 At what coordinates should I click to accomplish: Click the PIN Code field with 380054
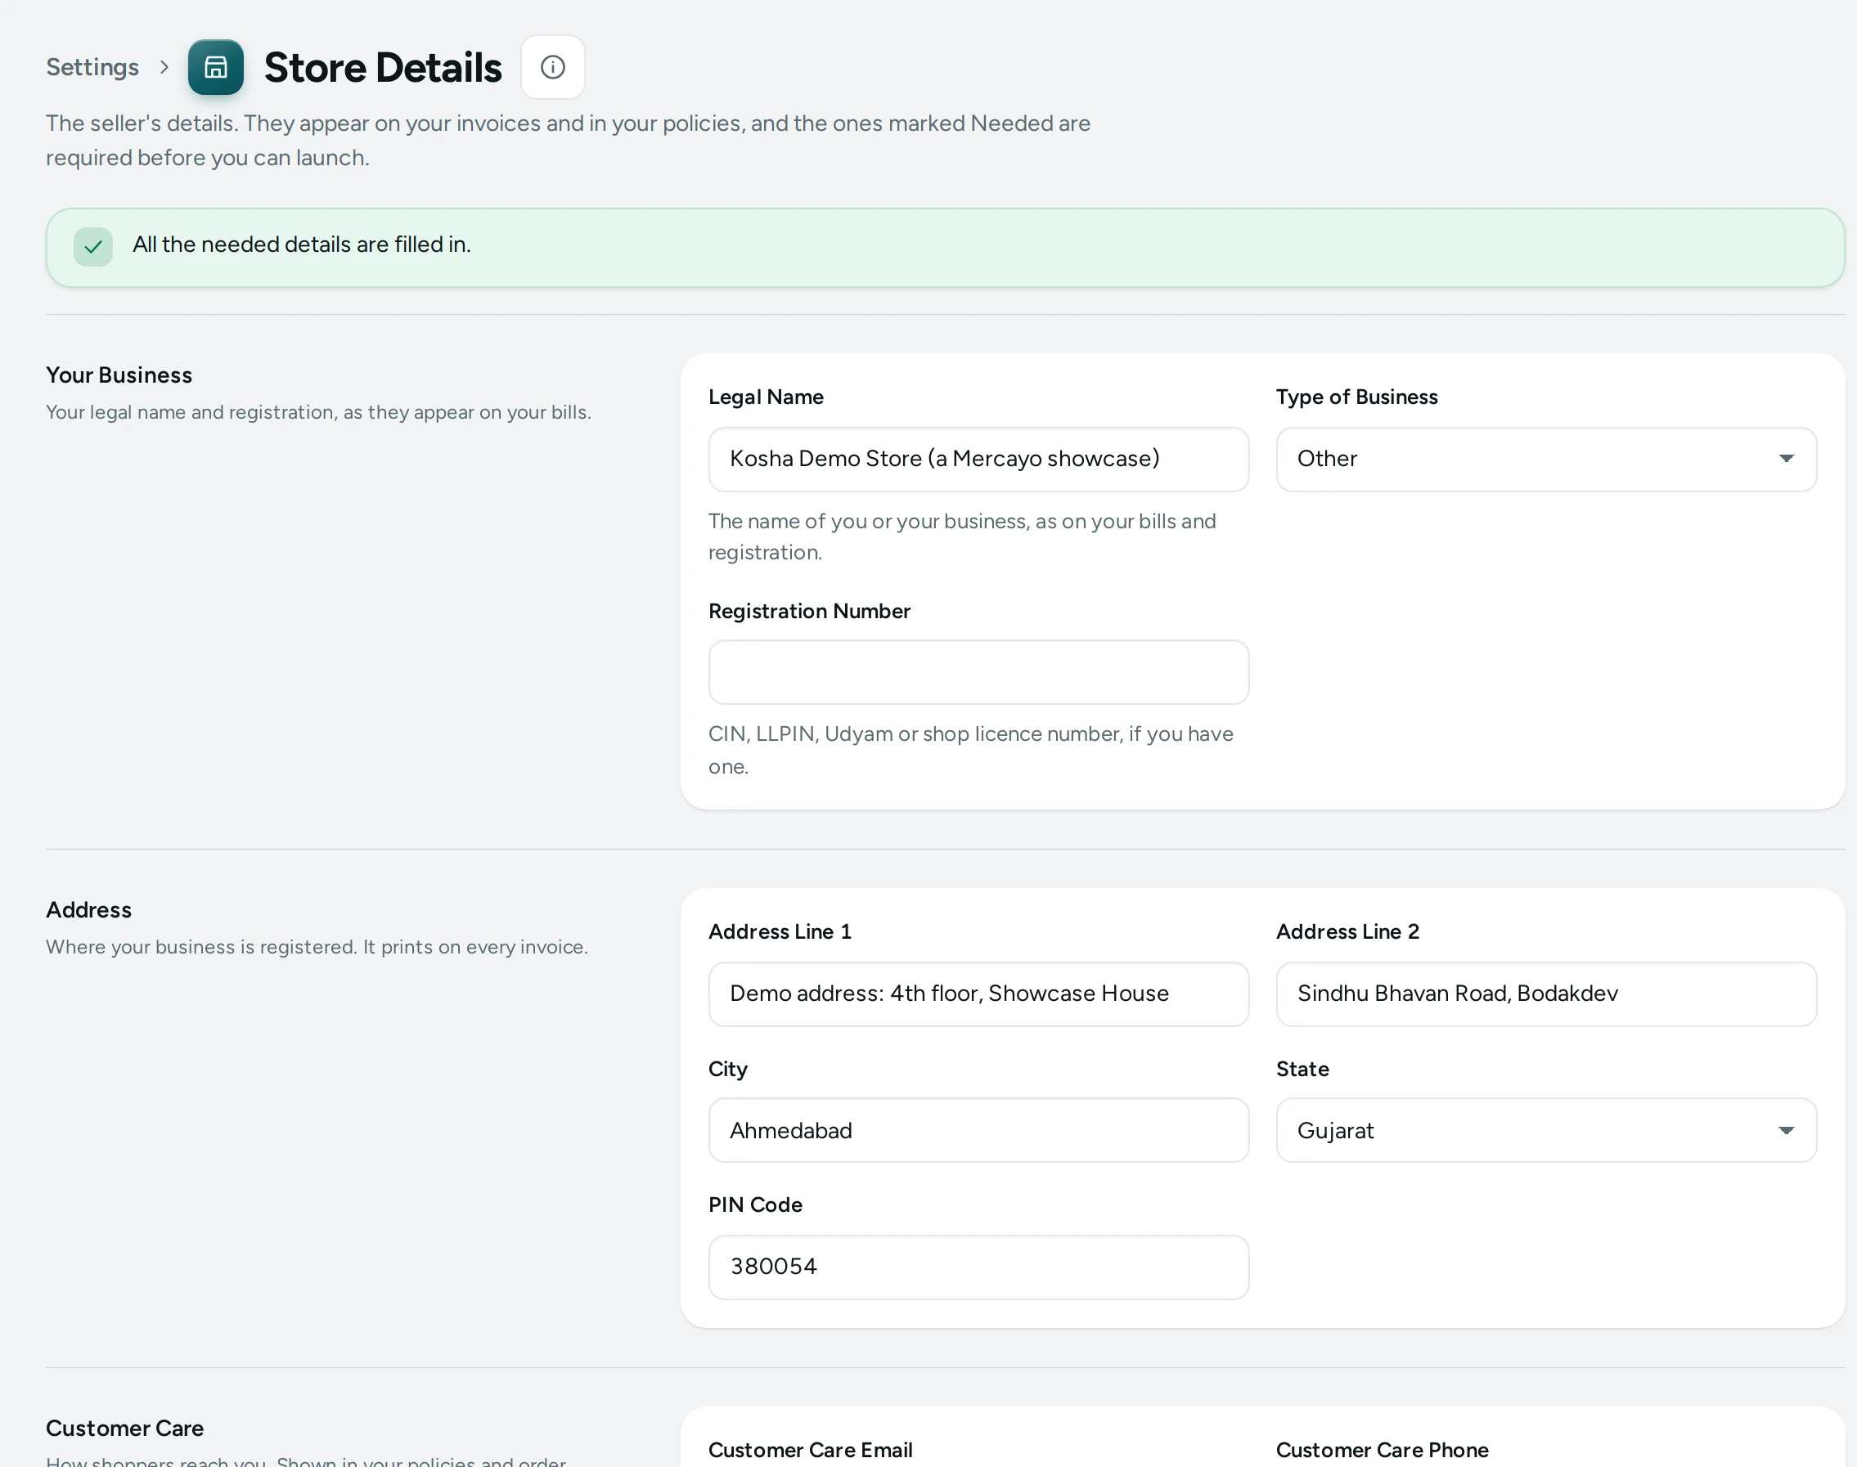[978, 1267]
